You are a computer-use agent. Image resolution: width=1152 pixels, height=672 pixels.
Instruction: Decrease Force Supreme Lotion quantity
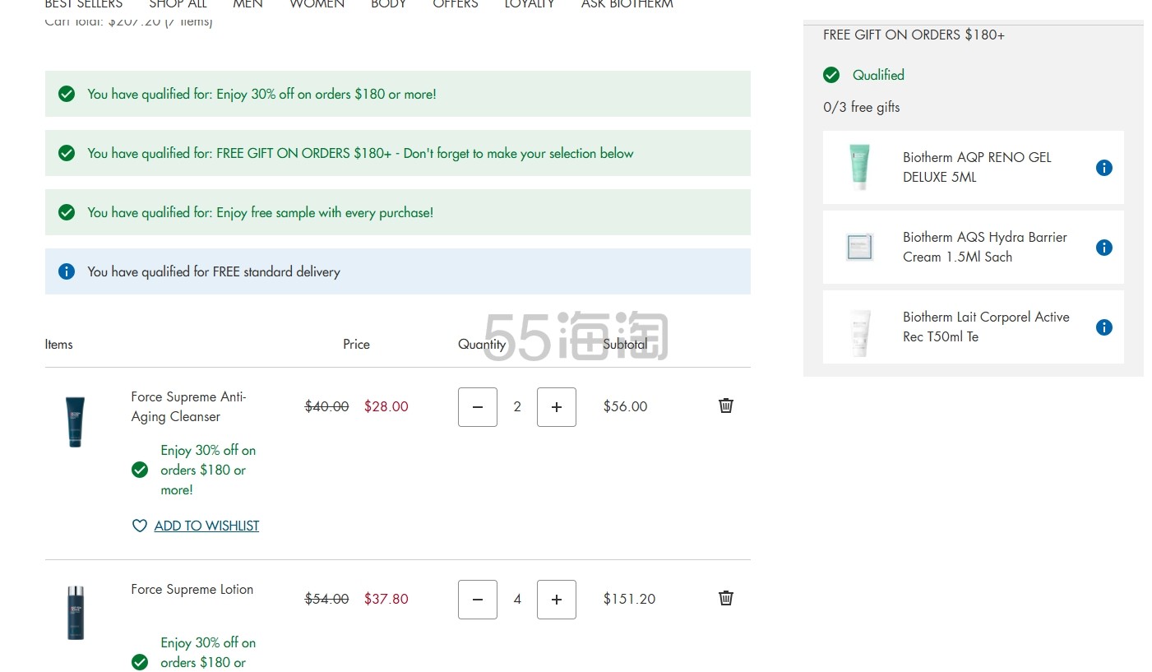[478, 600]
